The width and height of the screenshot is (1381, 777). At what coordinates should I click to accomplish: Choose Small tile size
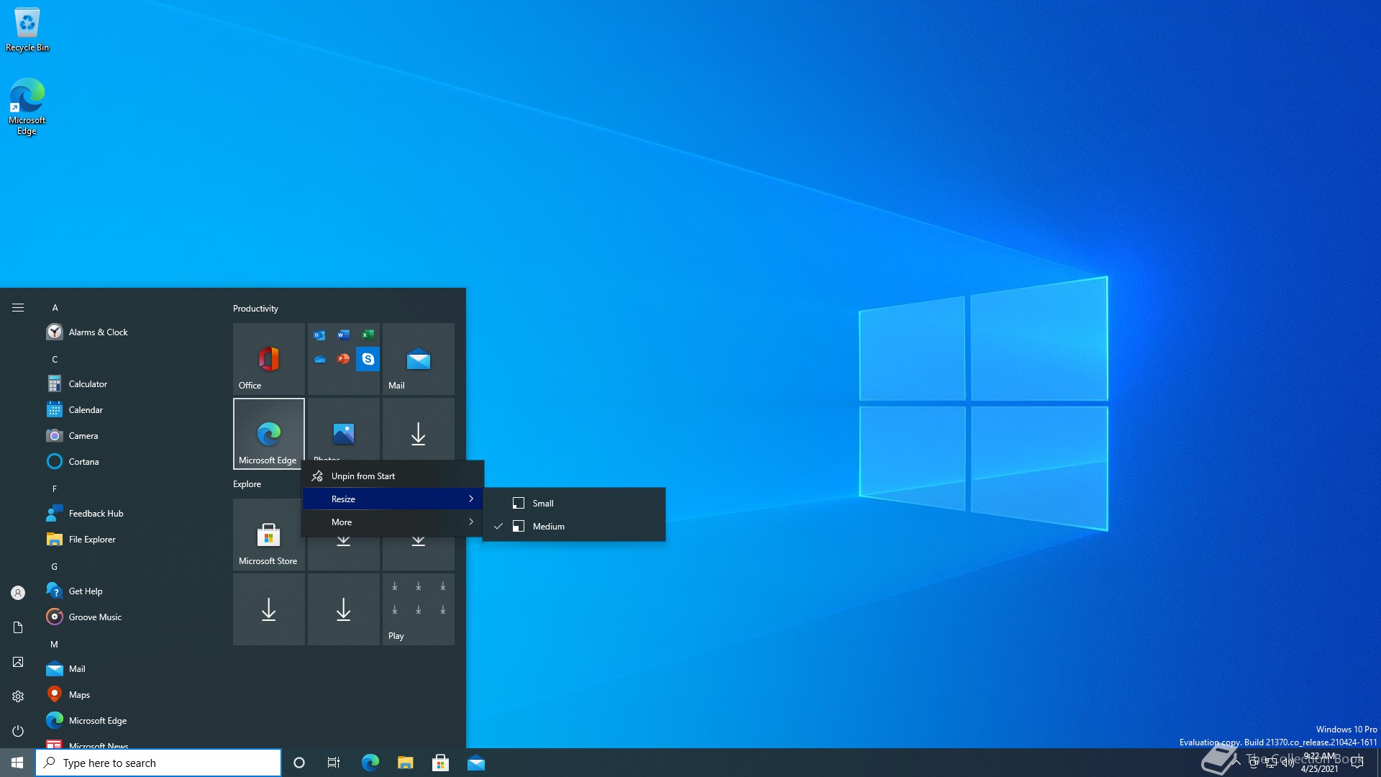pos(574,504)
